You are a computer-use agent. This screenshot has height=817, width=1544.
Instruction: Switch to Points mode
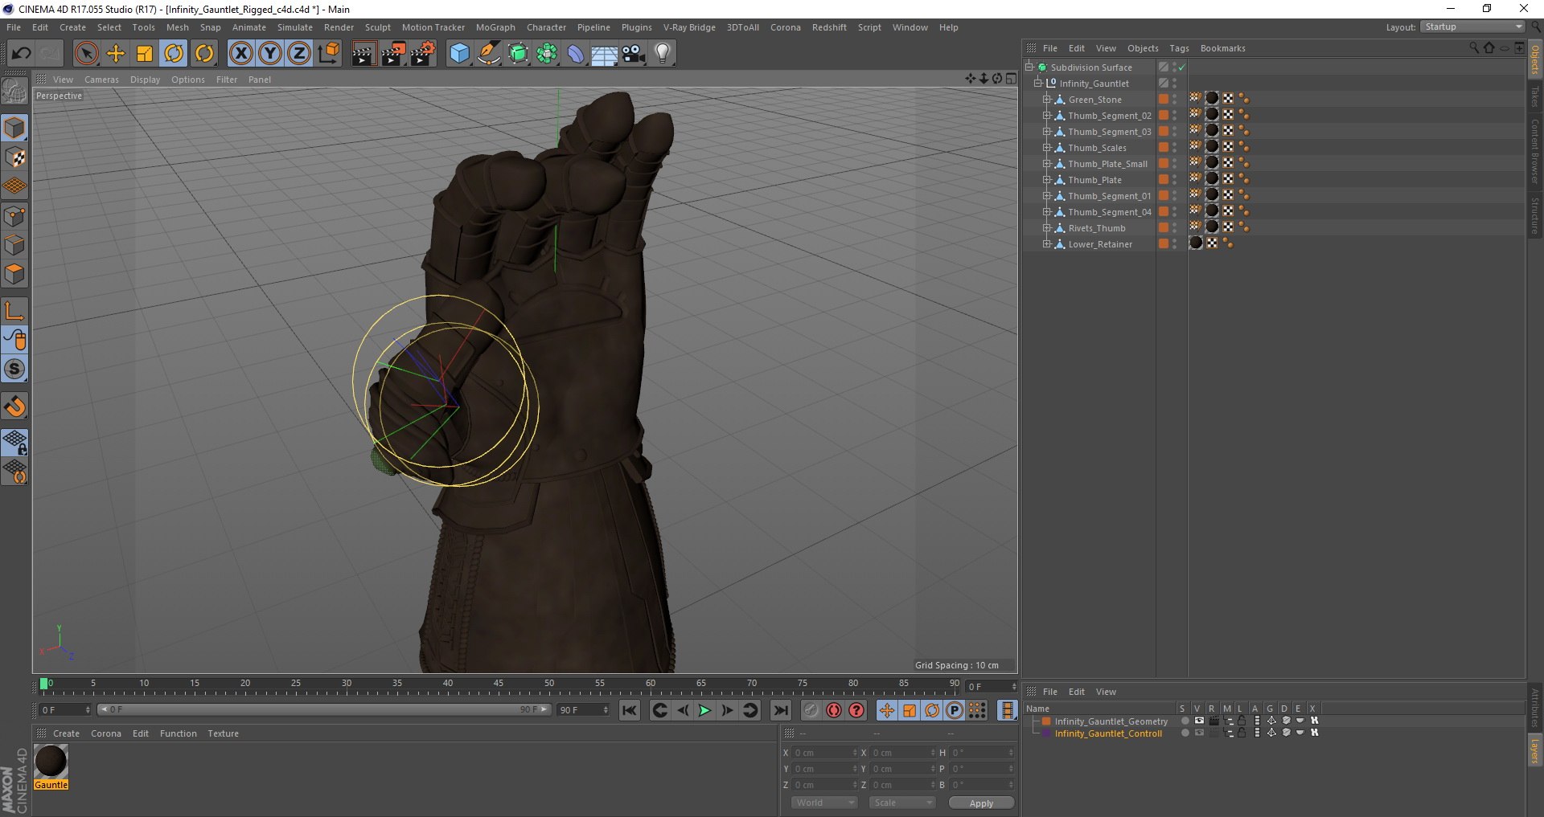point(14,216)
